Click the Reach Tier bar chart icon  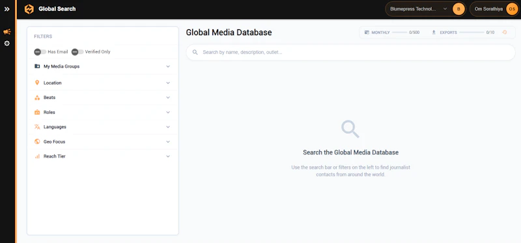coord(37,156)
